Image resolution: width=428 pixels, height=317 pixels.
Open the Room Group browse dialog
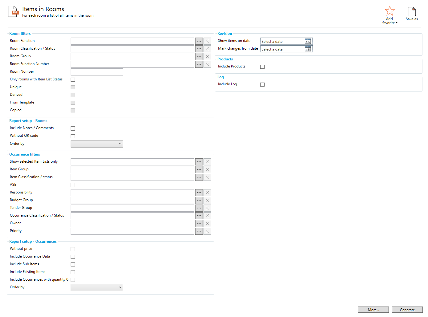click(199, 56)
